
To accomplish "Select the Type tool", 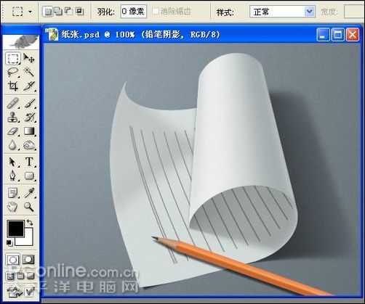I will (29, 162).
